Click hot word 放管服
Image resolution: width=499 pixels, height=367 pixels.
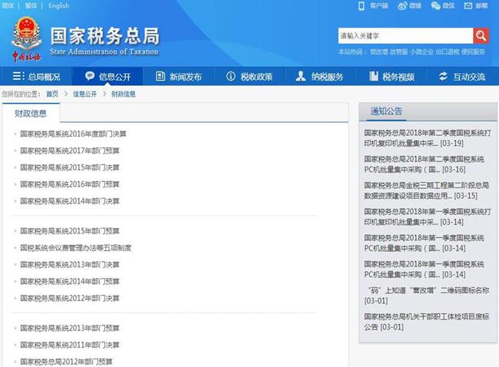pyautogui.click(x=398, y=52)
